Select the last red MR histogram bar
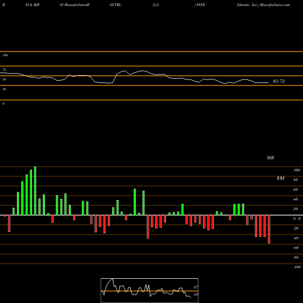303x303 pixels. [269, 229]
